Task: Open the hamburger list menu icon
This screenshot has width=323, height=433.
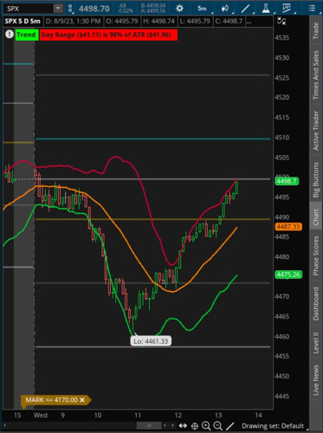Action: pos(312,9)
